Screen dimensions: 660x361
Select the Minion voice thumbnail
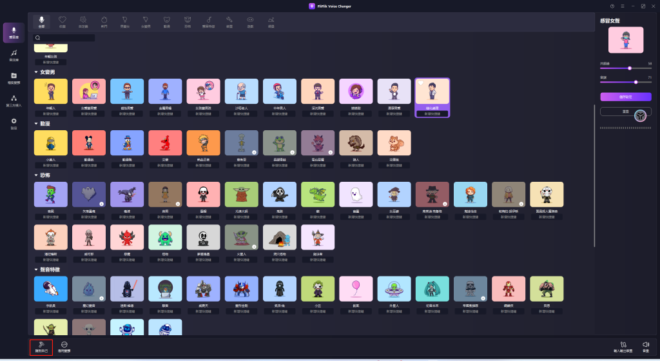(x=50, y=143)
